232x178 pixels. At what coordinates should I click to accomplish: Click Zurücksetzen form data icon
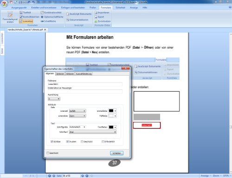(x=96, y=21)
